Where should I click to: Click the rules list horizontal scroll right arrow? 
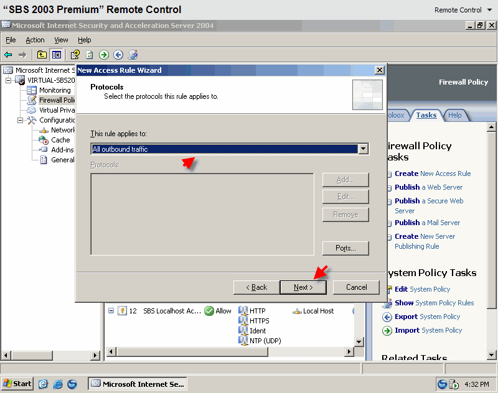tap(349, 351)
